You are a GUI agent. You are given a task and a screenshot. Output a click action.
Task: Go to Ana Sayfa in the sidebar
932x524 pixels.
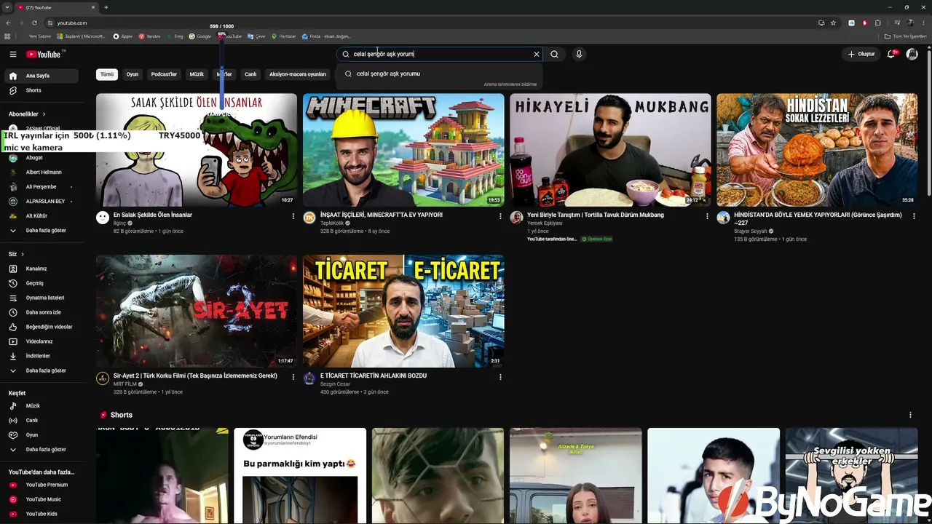(x=42, y=76)
